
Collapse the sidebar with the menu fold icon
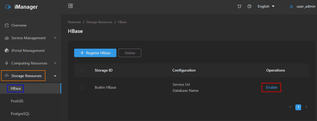coord(70,6)
